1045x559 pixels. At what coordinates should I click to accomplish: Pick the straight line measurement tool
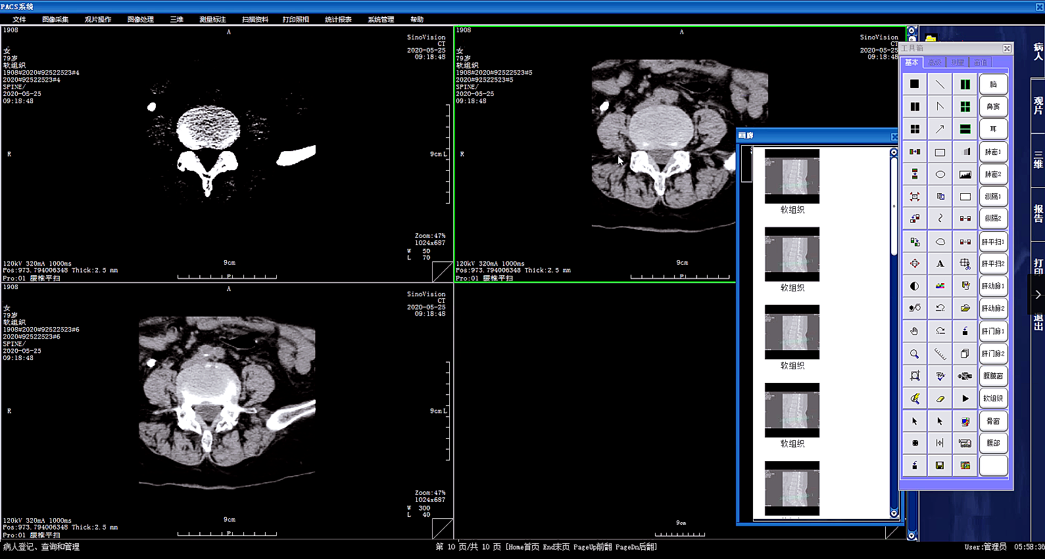[940, 84]
